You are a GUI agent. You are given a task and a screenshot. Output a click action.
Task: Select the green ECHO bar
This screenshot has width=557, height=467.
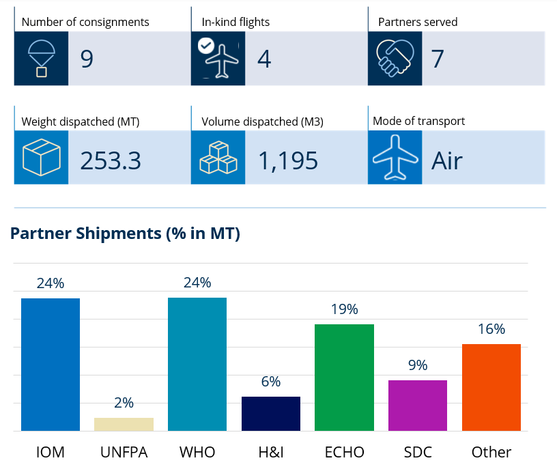coord(344,378)
